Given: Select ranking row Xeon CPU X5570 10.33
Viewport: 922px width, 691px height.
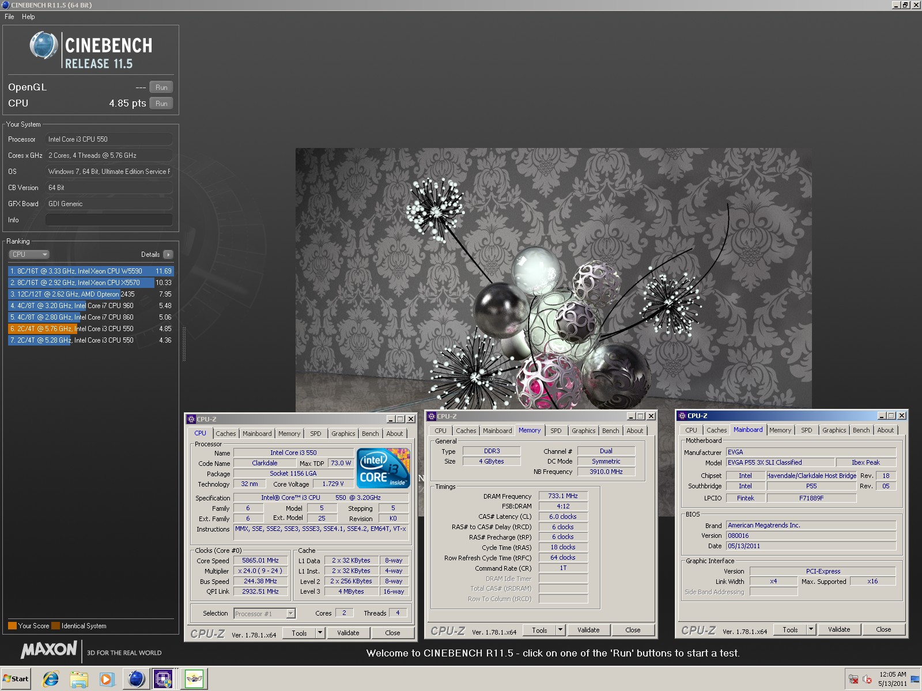Looking at the screenshot, I should 90,283.
